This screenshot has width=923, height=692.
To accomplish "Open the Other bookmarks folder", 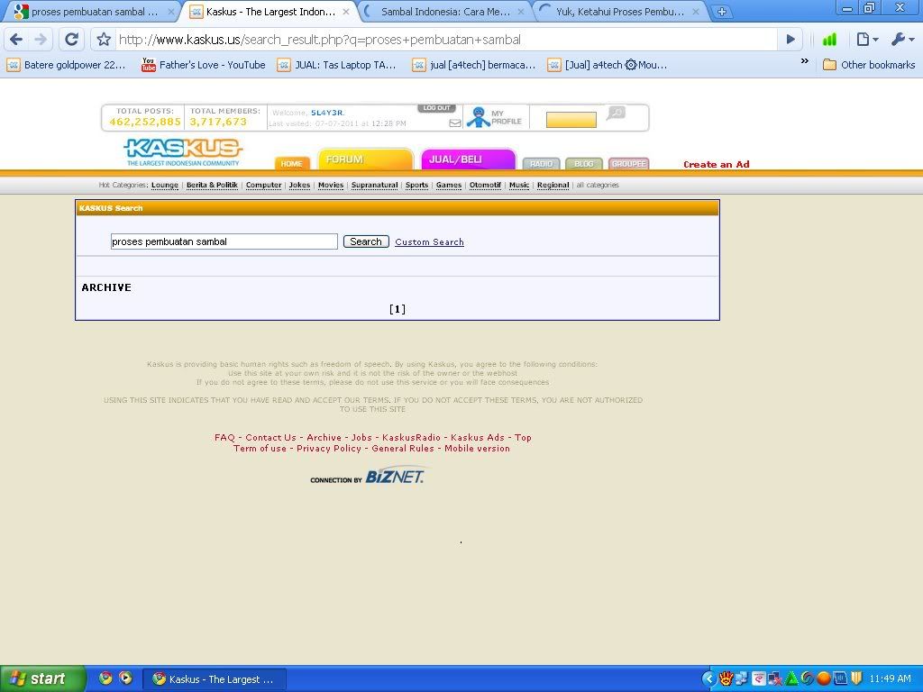I will pyautogui.click(x=869, y=65).
